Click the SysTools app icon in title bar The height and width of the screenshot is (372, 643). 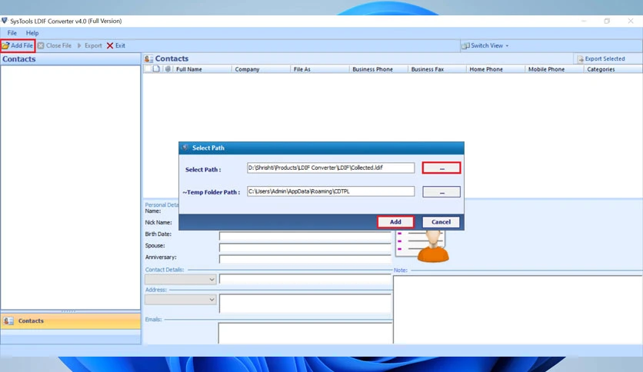point(5,21)
